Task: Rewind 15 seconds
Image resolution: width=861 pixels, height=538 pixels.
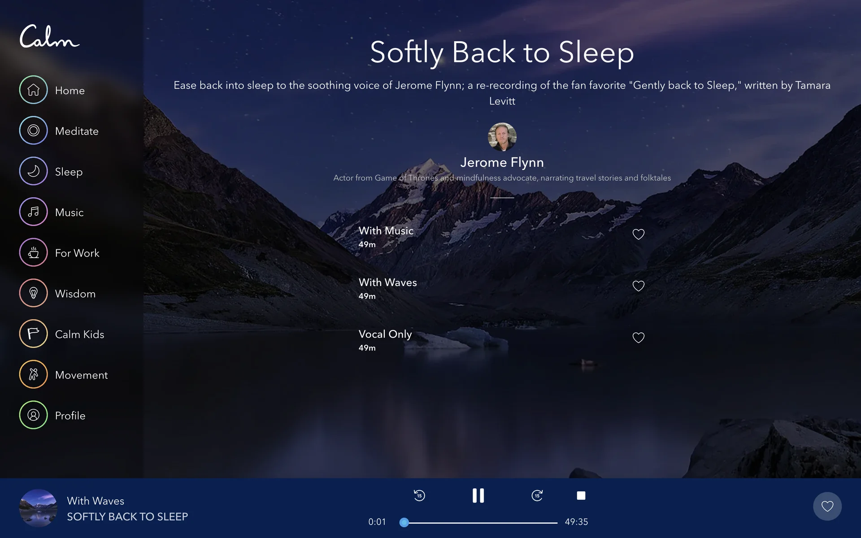Action: (419, 495)
